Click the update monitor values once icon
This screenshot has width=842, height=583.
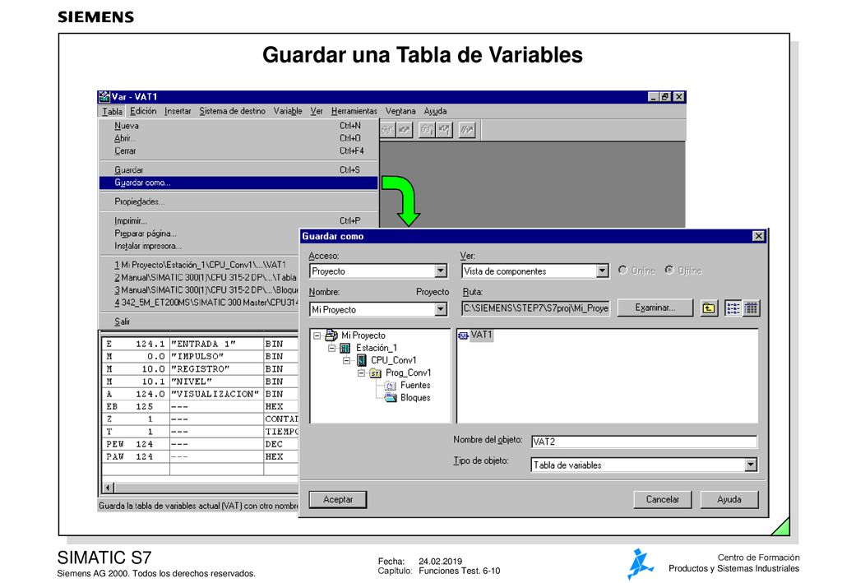click(x=427, y=130)
